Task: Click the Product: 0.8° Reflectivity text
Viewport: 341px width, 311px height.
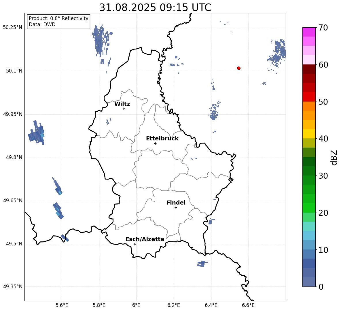Action: [58, 18]
